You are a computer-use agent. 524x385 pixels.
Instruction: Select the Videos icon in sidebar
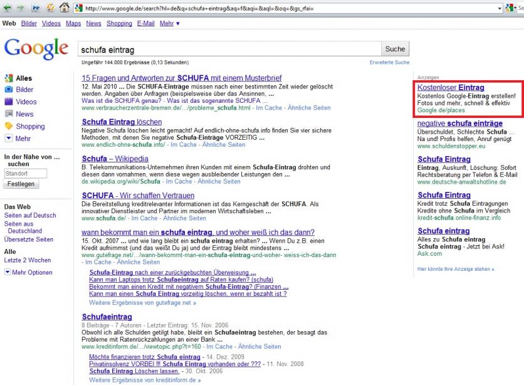coord(9,102)
